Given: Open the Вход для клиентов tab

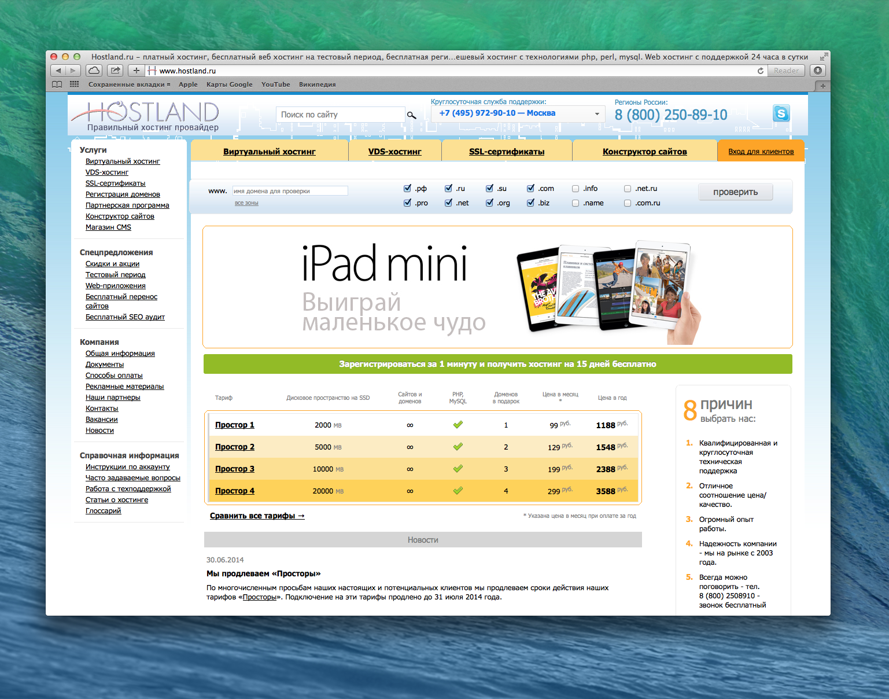Looking at the screenshot, I should (761, 152).
